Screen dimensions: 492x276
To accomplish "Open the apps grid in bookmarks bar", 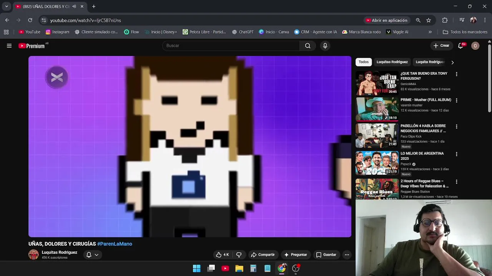I will [x=6, y=32].
